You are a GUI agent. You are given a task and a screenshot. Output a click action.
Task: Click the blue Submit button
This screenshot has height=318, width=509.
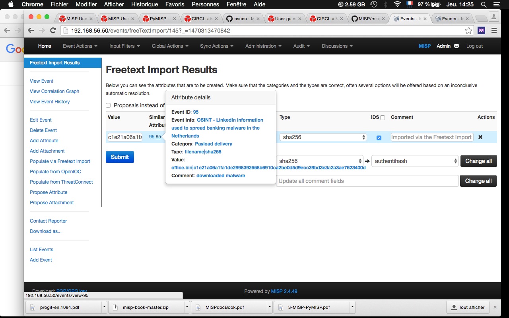click(x=120, y=157)
